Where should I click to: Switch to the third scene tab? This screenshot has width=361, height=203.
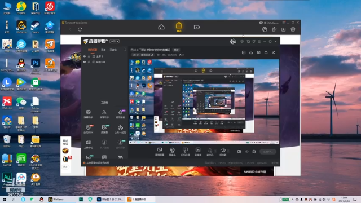click(113, 50)
